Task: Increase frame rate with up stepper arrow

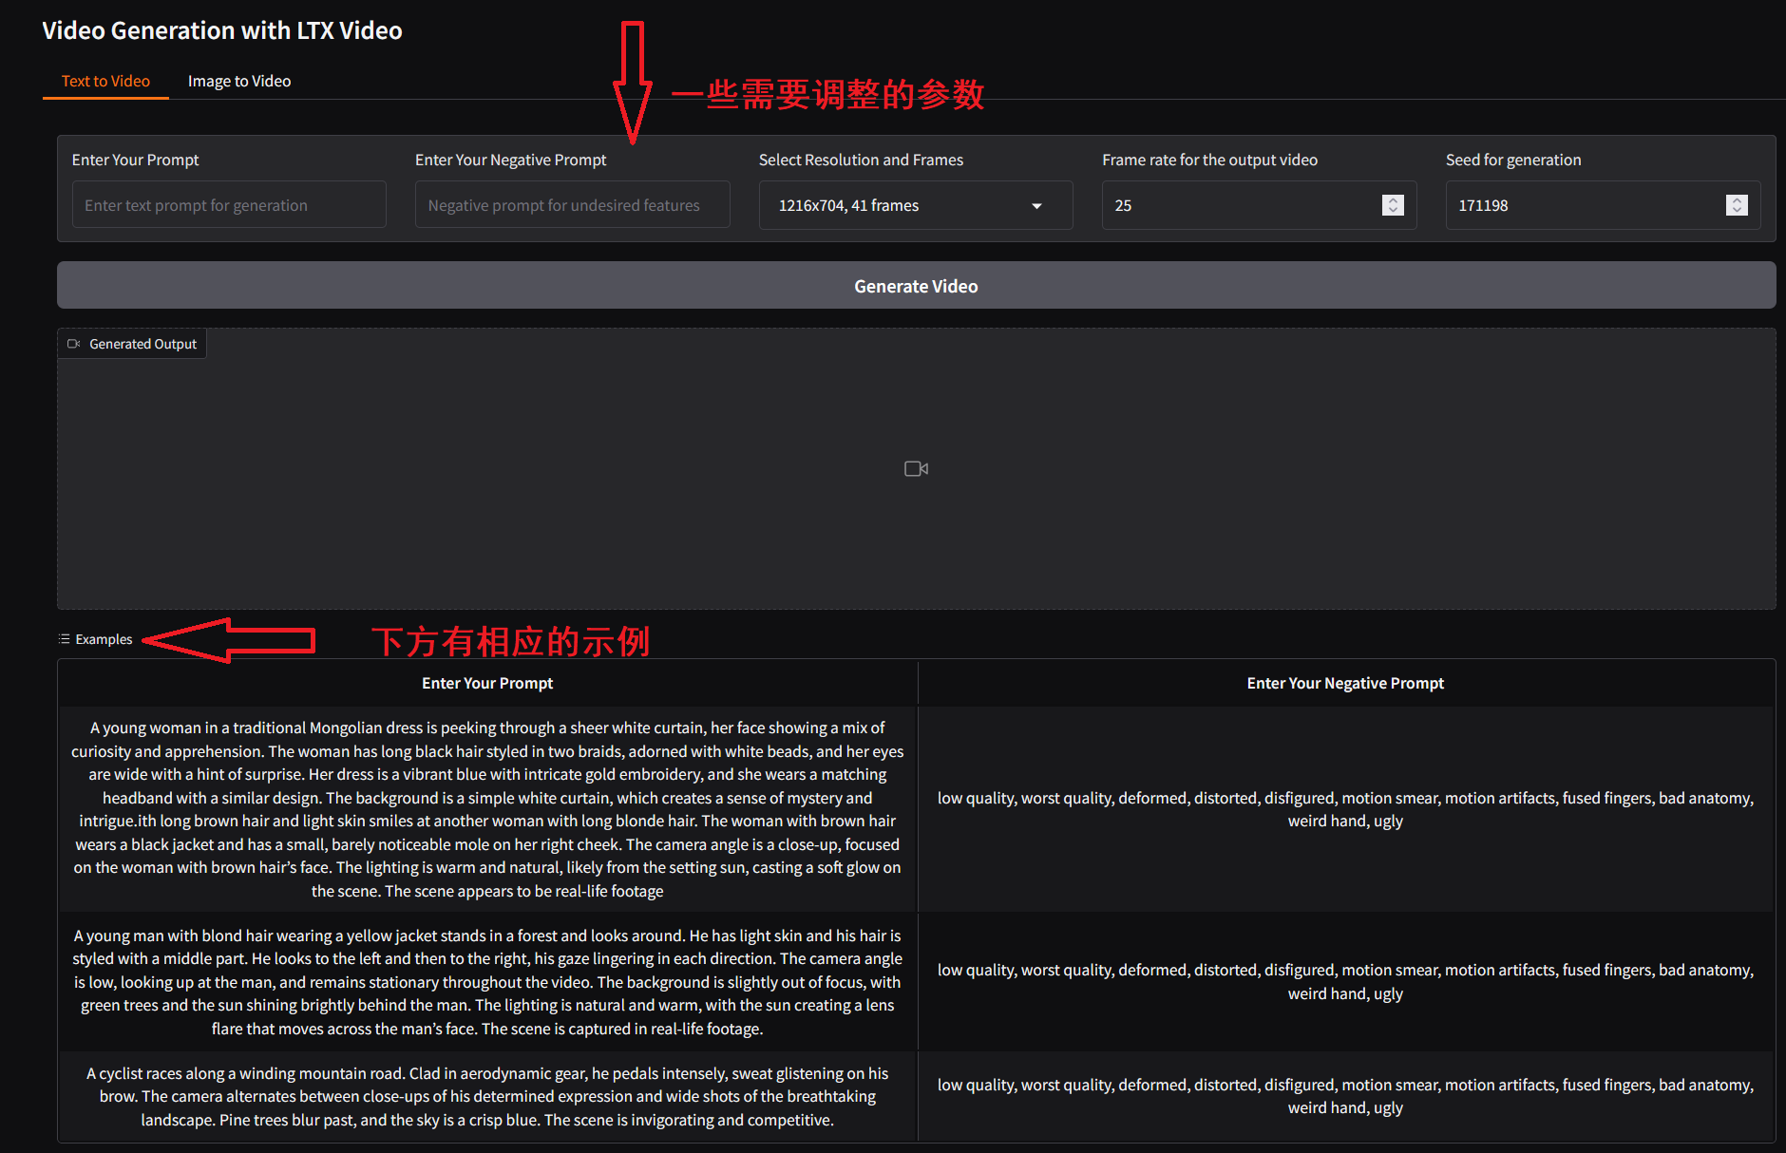Action: [x=1393, y=200]
